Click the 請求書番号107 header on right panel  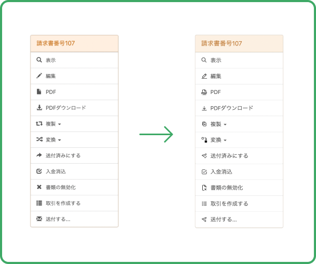point(222,43)
